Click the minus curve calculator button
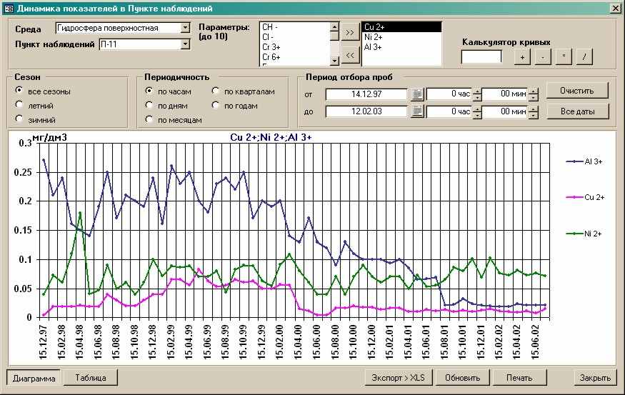 (543, 57)
